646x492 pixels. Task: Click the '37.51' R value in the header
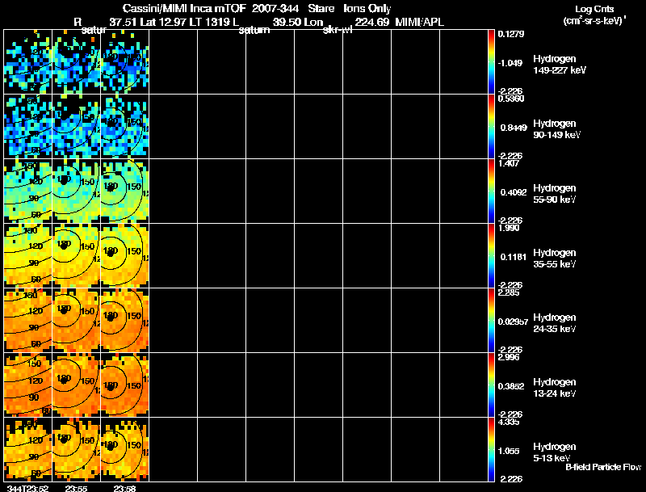pos(123,22)
